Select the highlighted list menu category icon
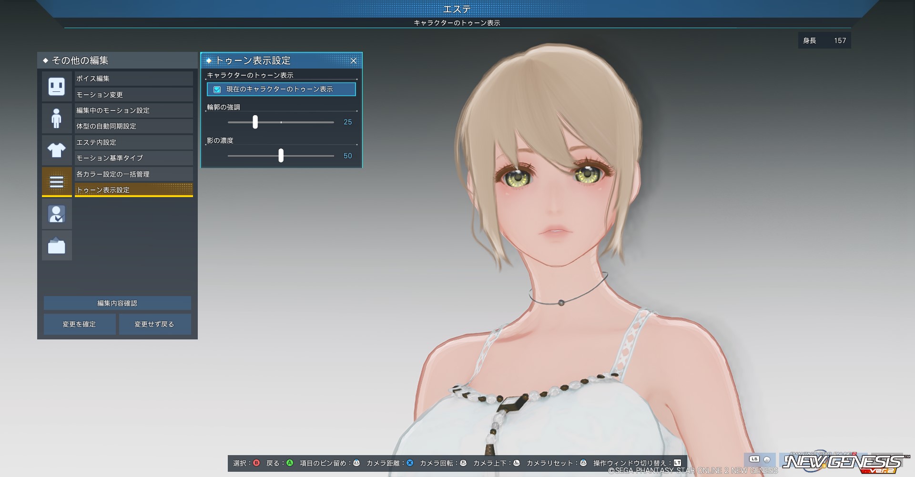 [x=57, y=182]
